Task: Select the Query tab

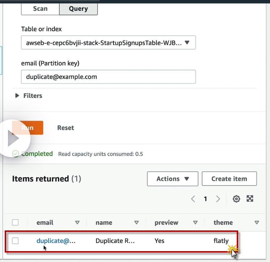Action: [x=78, y=9]
